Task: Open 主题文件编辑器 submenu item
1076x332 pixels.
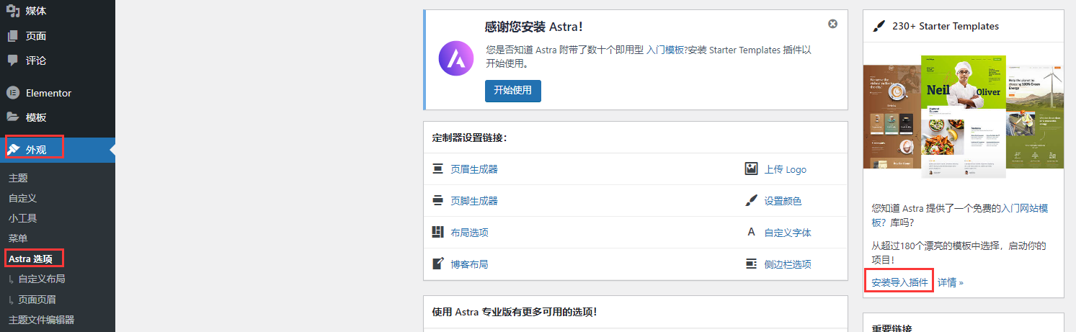Action: [x=41, y=319]
